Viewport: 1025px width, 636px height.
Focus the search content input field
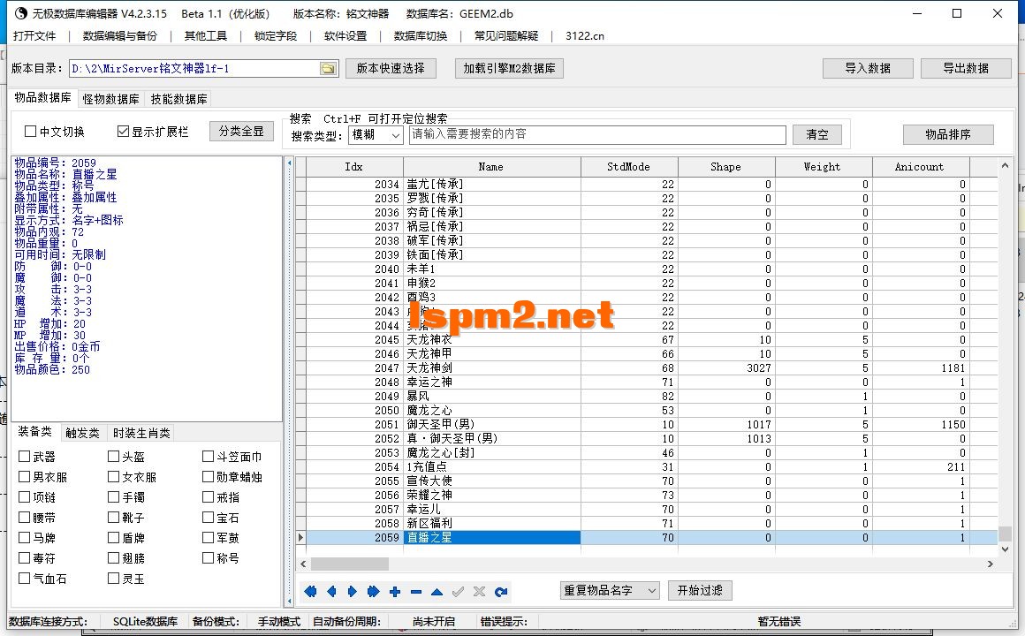(597, 134)
